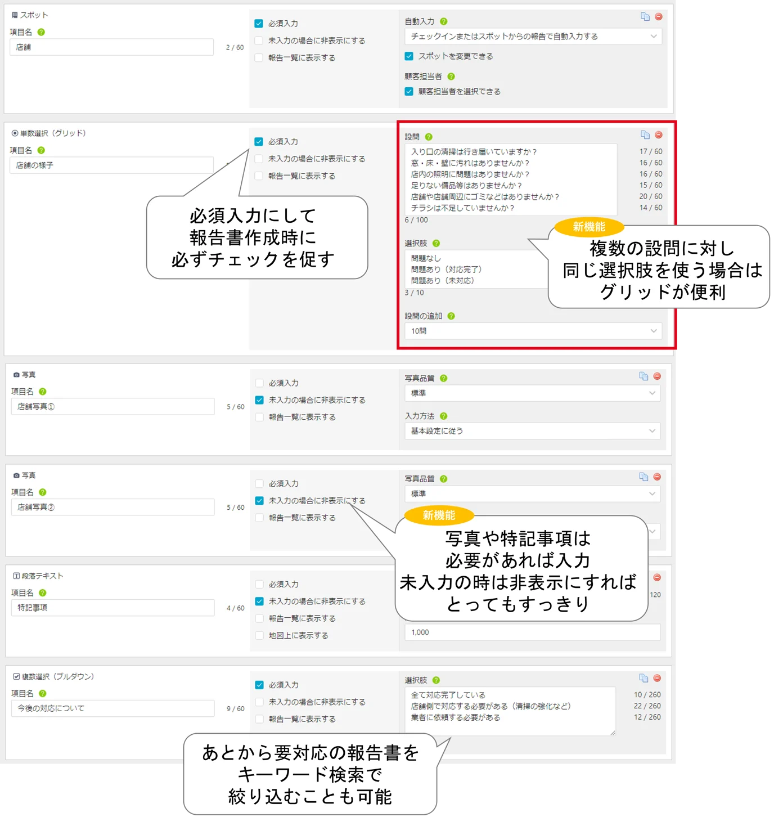The image size is (774, 817).
Task: Edit the 今後の対応について item name field
Action: tap(112, 709)
